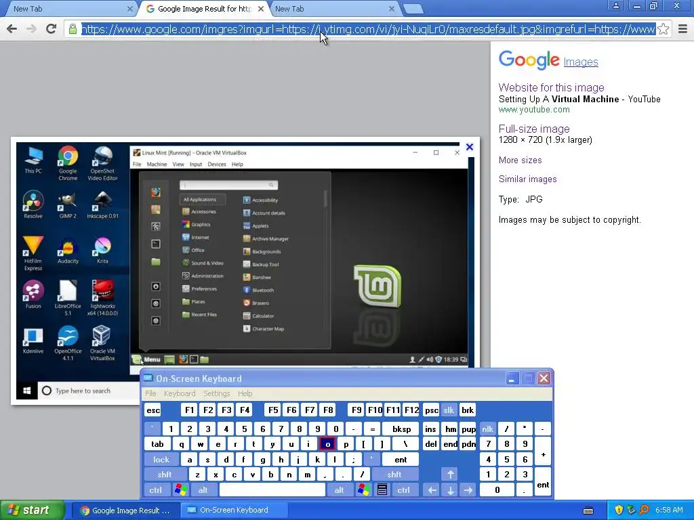Click the Chrome user profile icon
Image resolution: width=694 pixels, height=520 pixels.
pyautogui.click(x=615, y=6)
